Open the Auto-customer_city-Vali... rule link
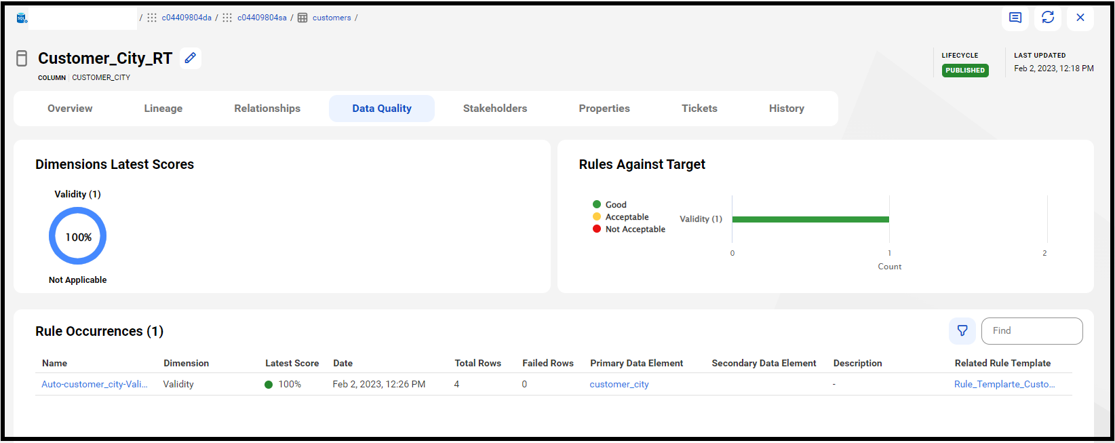 94,384
